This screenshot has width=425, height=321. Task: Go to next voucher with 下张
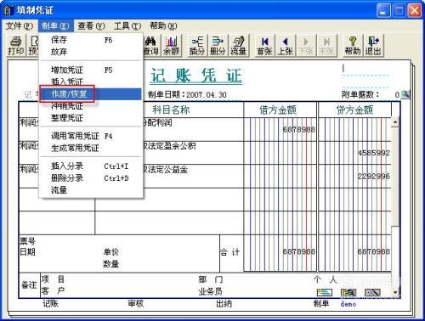(306, 46)
